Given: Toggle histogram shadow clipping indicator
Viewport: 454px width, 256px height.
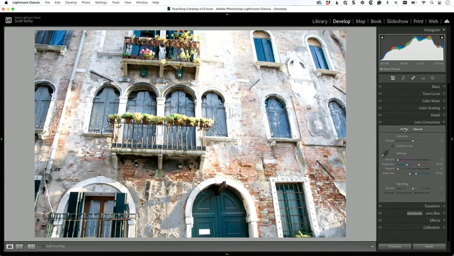Looking at the screenshot, I should (x=382, y=37).
